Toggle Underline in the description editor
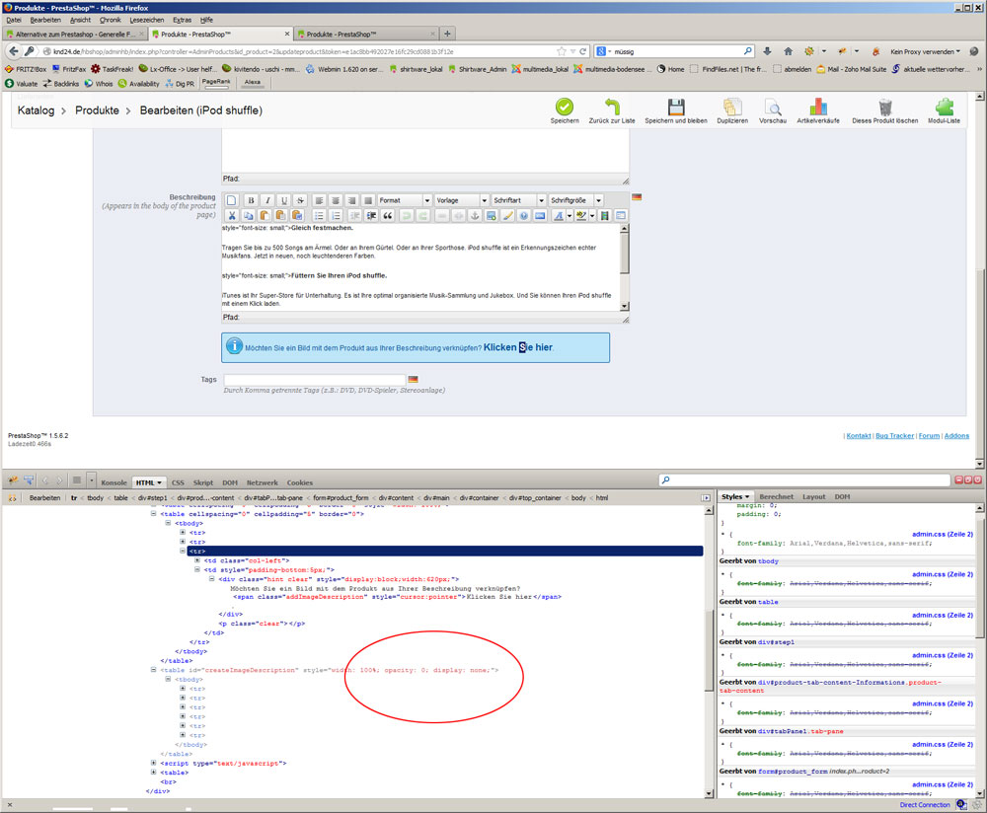 [284, 200]
